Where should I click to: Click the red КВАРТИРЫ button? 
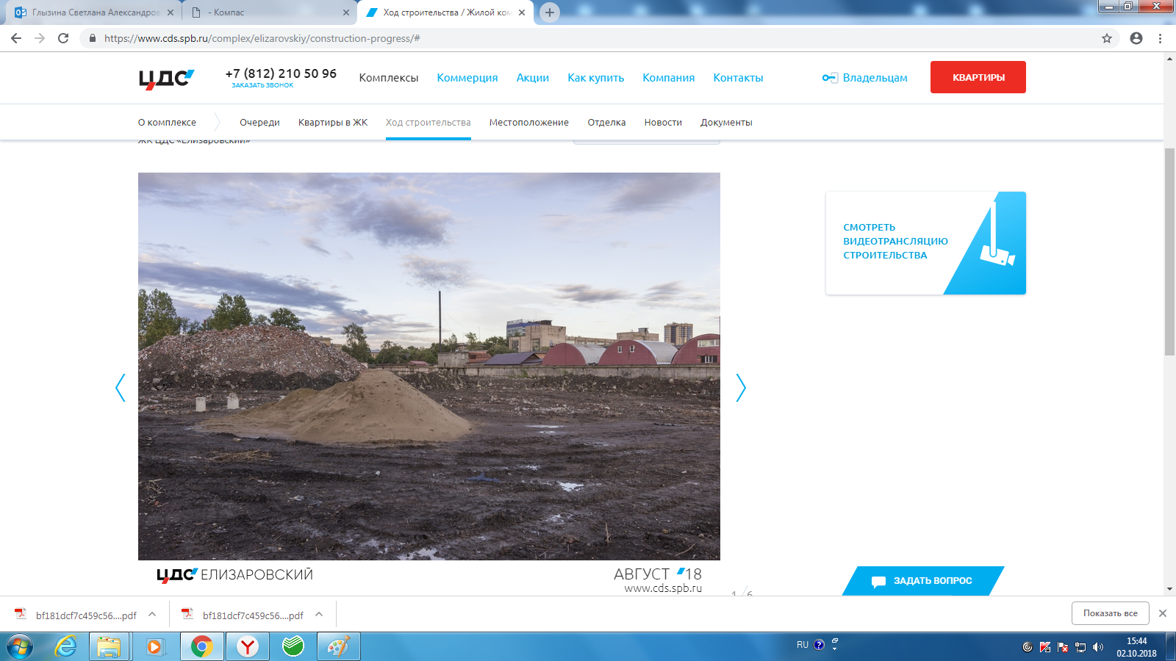[x=978, y=77]
